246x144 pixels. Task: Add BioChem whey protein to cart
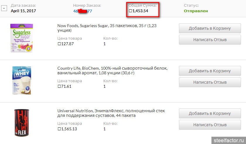[210, 71]
